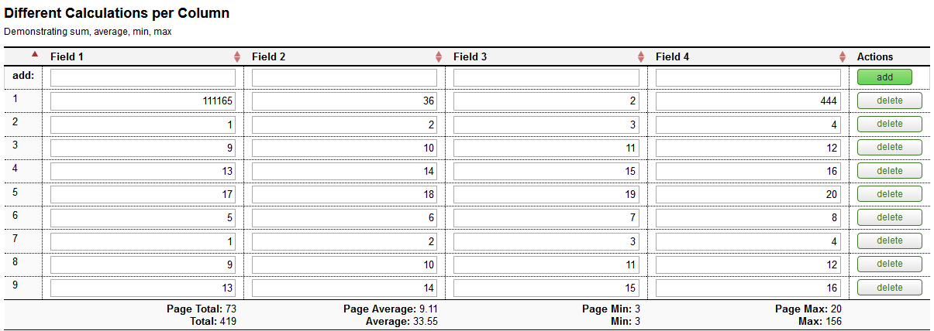
Task: Click the red ascending arrow in index column header
Action: tap(34, 54)
